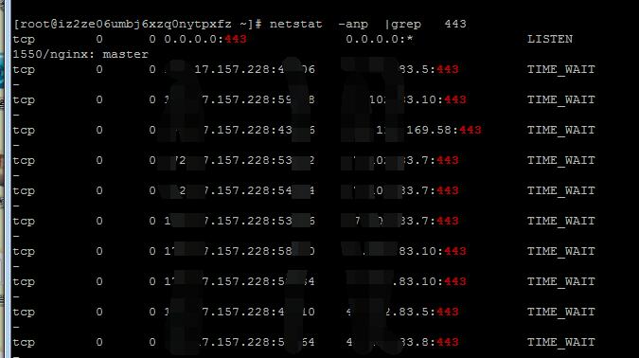
Task: Click the -anp option in the command line
Action: [353, 25]
